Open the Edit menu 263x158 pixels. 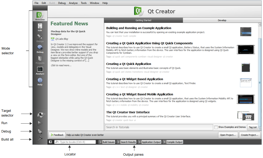pyautogui.click(x=44, y=3)
